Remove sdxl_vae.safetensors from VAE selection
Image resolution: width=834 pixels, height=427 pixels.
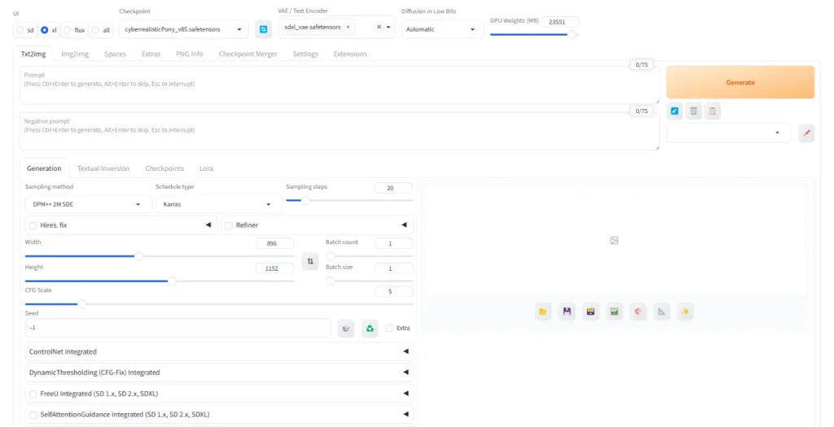click(x=349, y=27)
